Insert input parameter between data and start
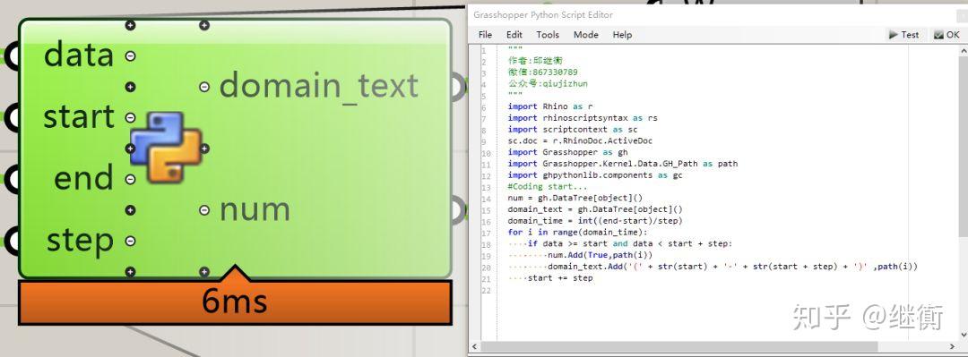Image resolution: width=968 pixels, height=357 pixels. click(x=130, y=87)
